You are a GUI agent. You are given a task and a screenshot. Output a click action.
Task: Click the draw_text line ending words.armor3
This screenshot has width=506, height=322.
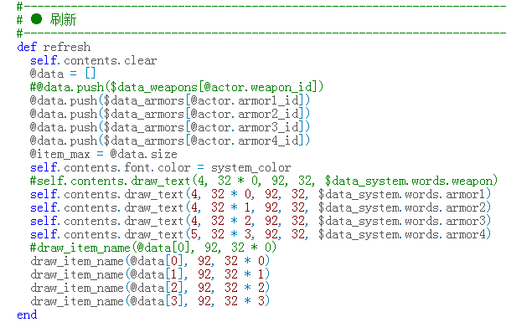click(x=261, y=221)
